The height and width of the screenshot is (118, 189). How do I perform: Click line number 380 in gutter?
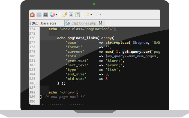click(x=32, y=56)
